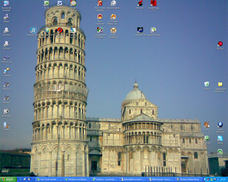This screenshot has width=228, height=182.
Task: Launch the Virtual DJ shortcut
Action: pos(140,5)
